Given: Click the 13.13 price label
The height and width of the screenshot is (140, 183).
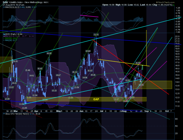Looking at the screenshot, I should (x=54, y=91).
